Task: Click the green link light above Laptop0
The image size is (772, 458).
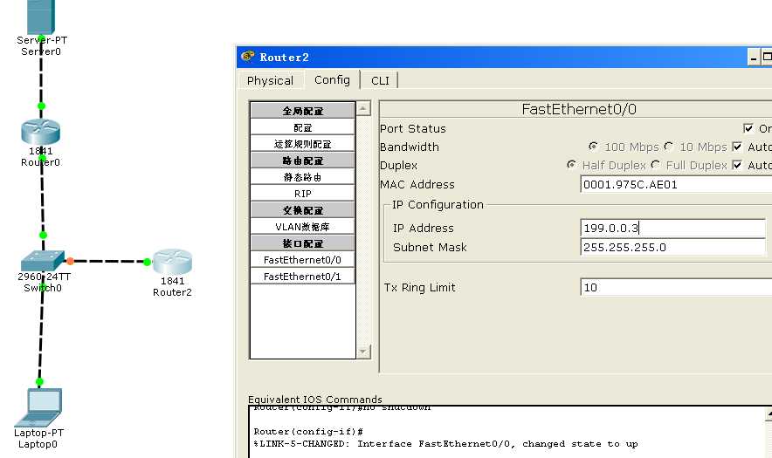Action: pyautogui.click(x=39, y=382)
